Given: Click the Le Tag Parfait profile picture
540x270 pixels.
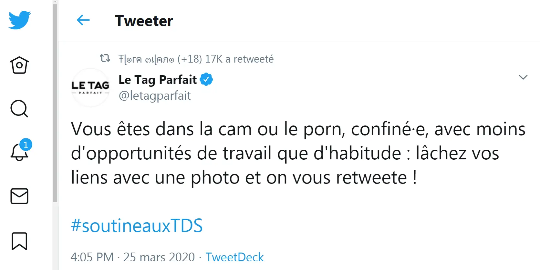Looking at the screenshot, I should pyautogui.click(x=90, y=87).
